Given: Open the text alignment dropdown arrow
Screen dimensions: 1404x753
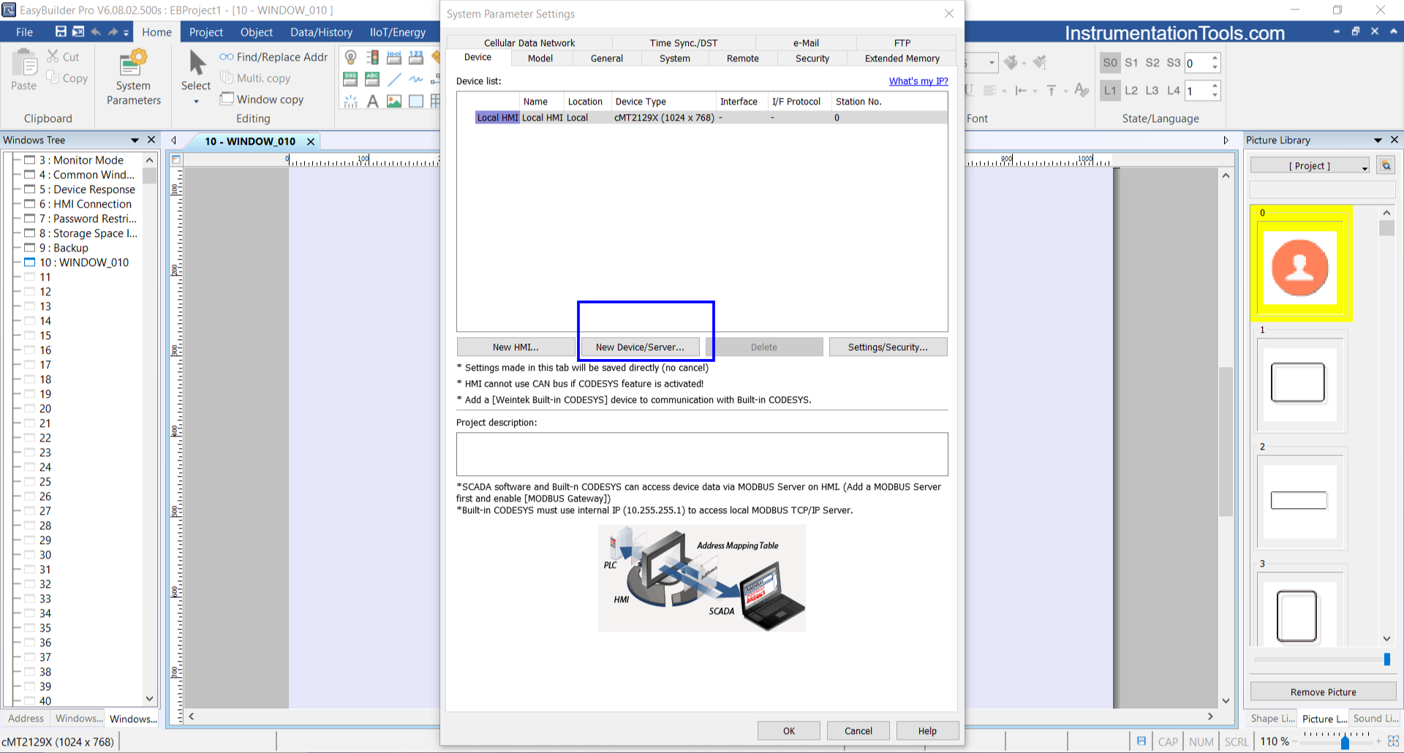Looking at the screenshot, I should [x=1005, y=91].
